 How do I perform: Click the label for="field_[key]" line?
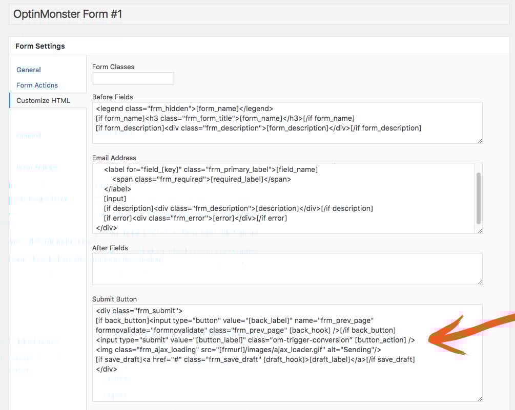211,169
